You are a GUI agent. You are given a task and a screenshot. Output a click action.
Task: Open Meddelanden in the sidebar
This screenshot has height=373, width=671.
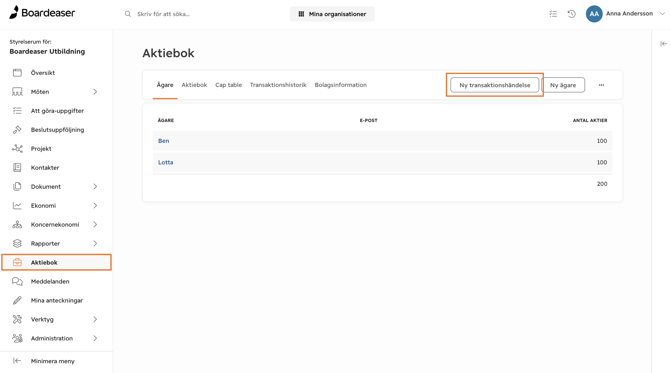[50, 281]
